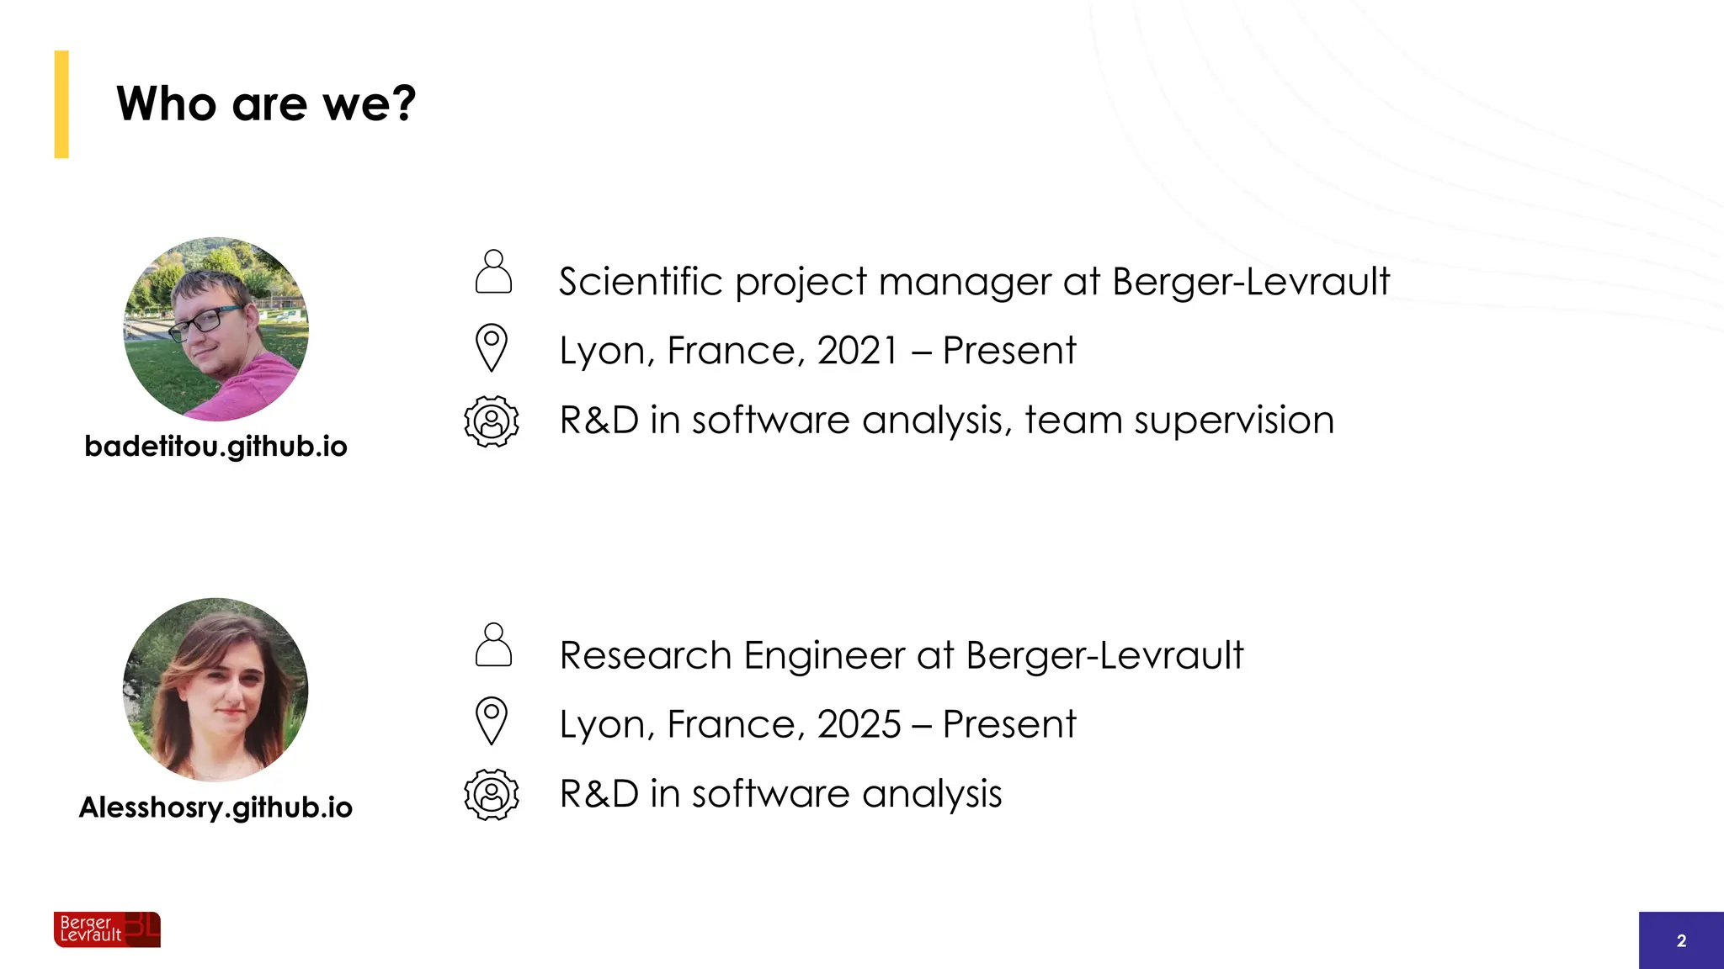Click the "Who are we?" title
The image size is (1724, 969).
click(x=266, y=103)
